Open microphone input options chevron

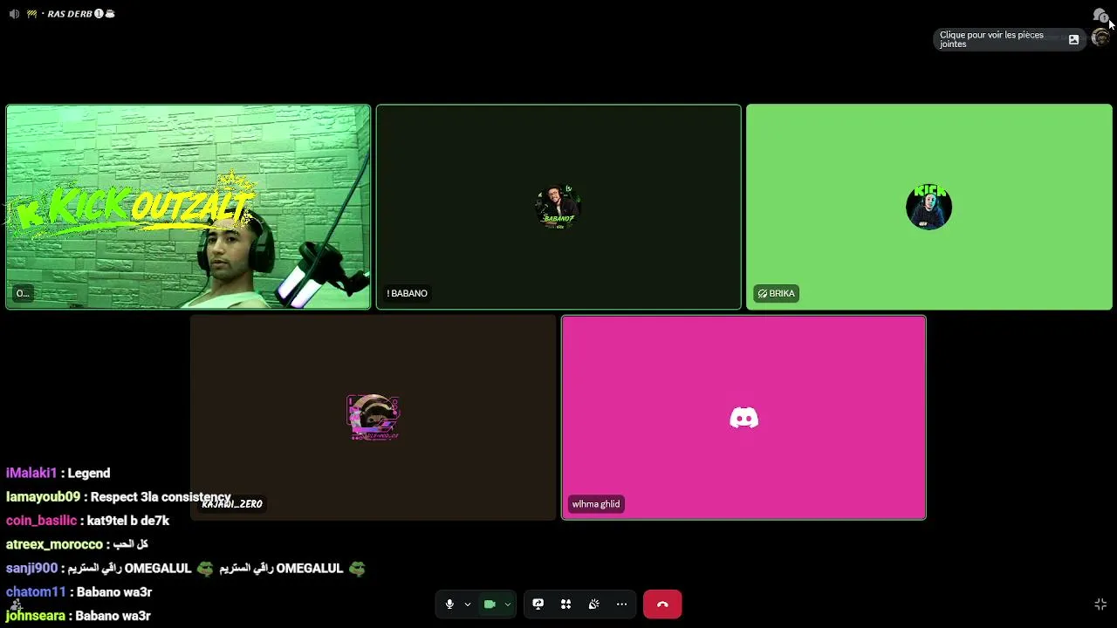pyautogui.click(x=468, y=604)
